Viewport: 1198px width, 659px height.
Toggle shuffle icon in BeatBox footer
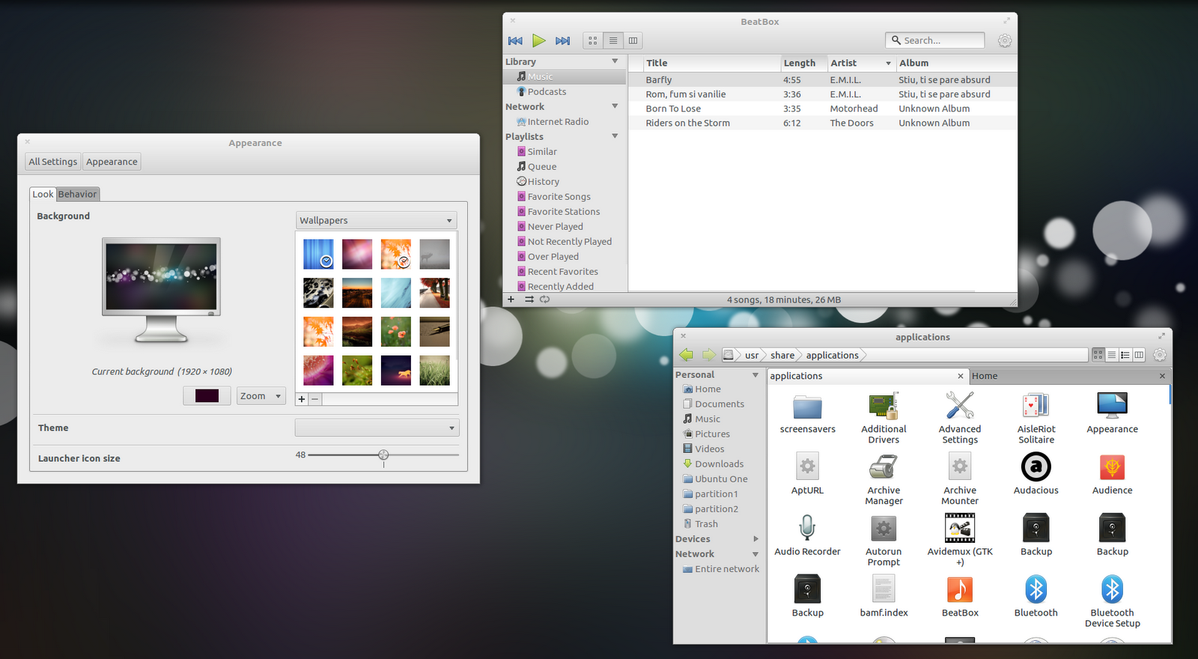coord(529,300)
